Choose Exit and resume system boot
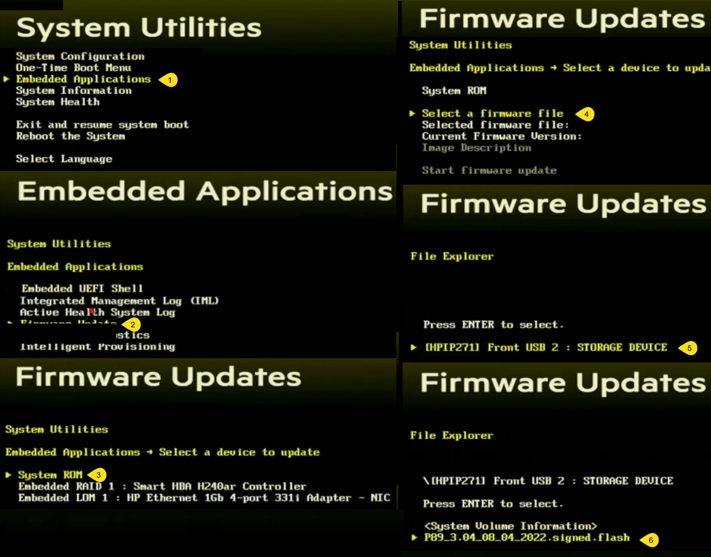 (102, 125)
